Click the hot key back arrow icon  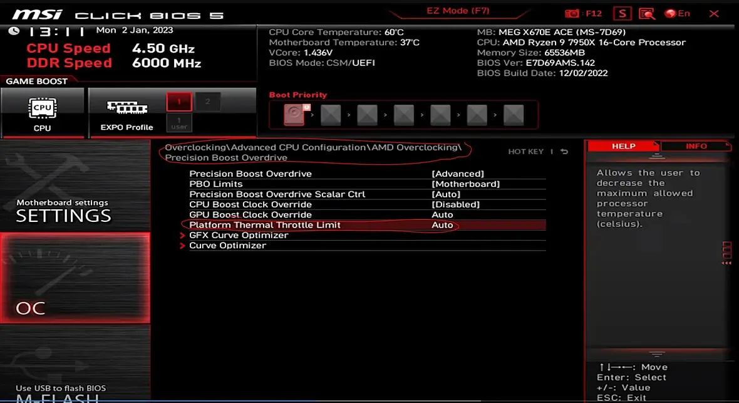click(x=564, y=152)
